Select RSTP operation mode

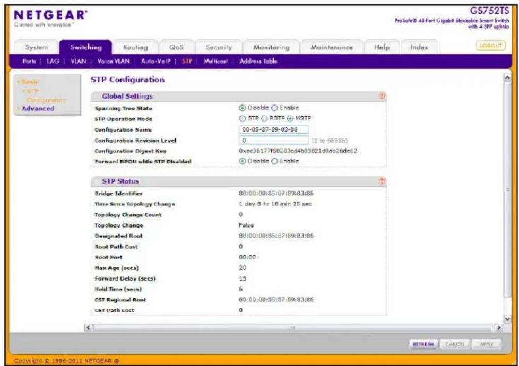(x=264, y=118)
